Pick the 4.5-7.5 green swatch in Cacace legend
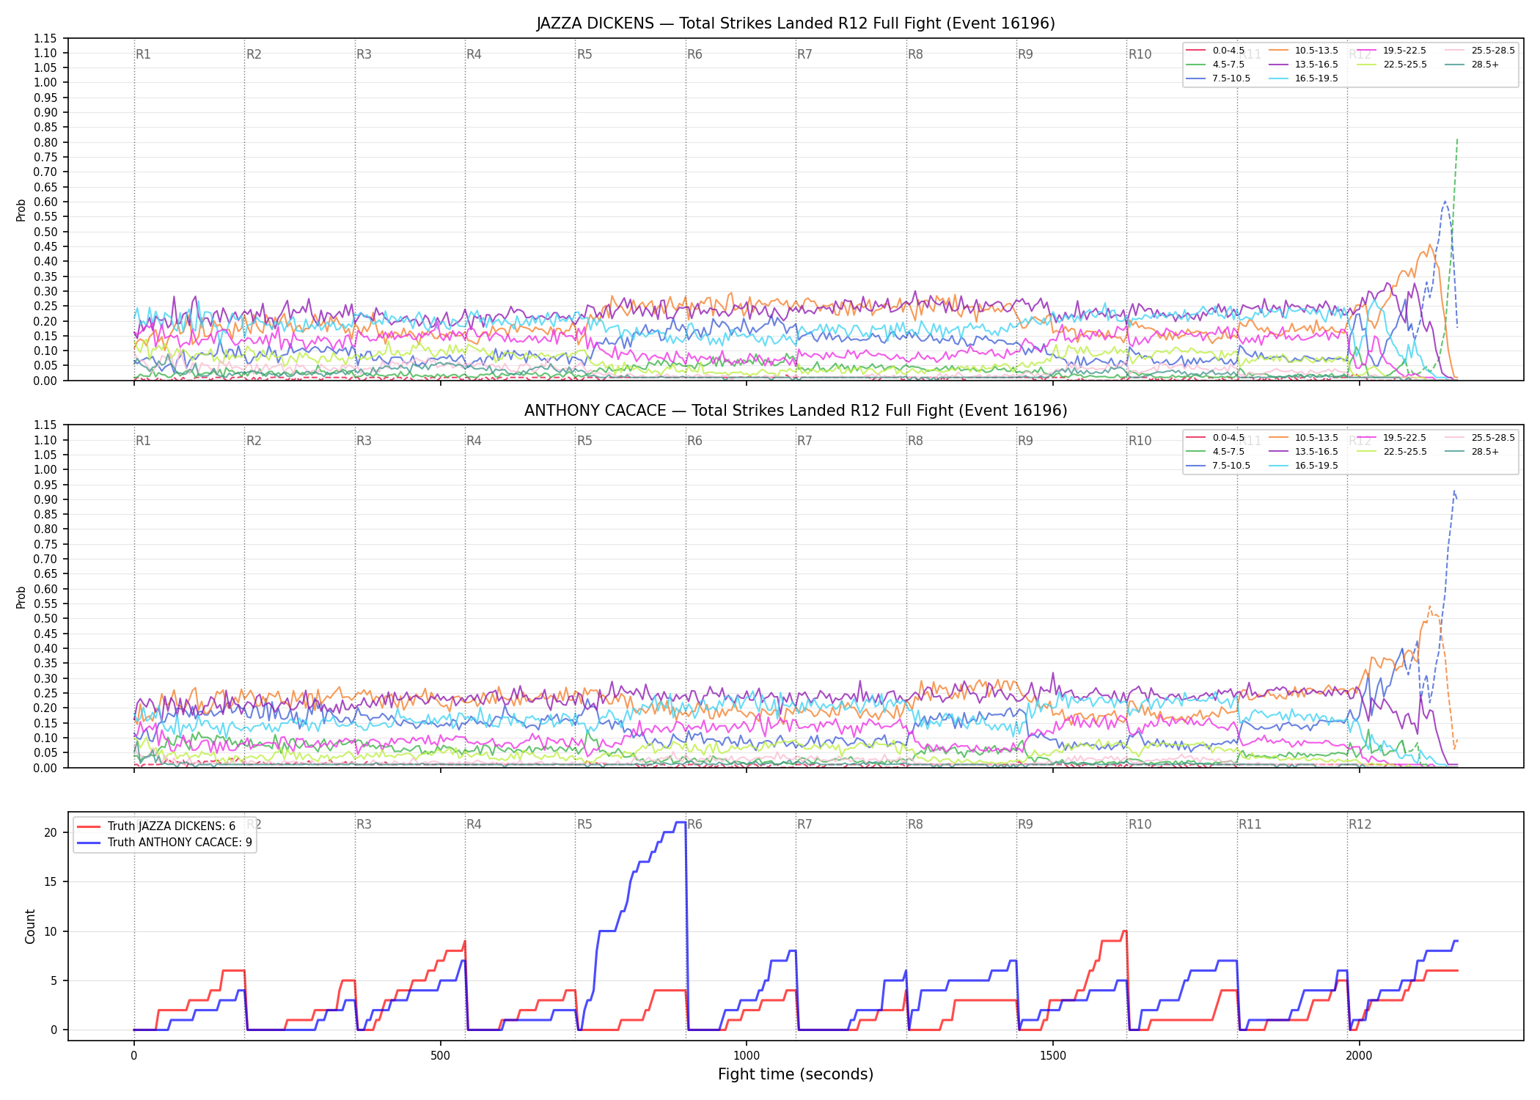 pyautogui.click(x=1196, y=452)
